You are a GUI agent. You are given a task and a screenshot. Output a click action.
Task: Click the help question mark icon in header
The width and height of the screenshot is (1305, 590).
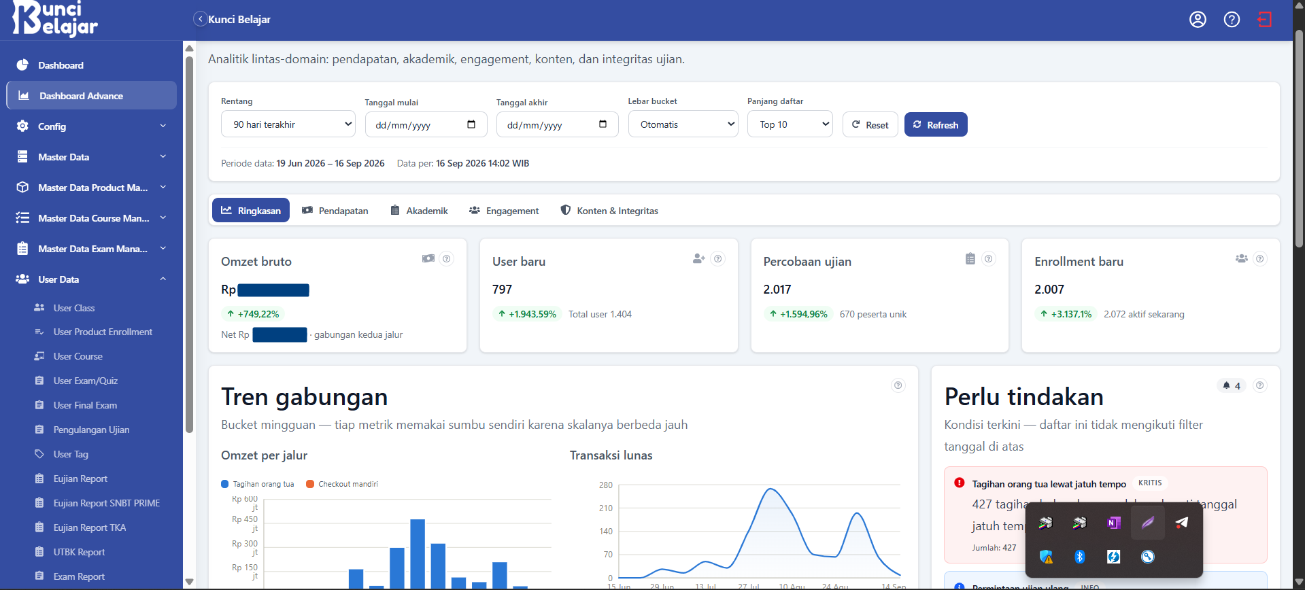coord(1232,20)
